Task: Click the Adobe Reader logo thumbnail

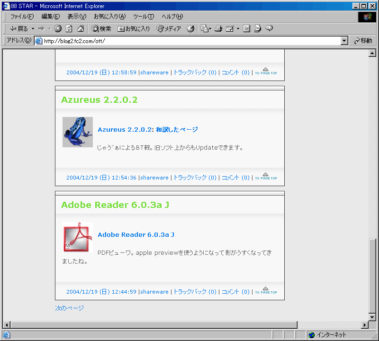Action: click(78, 237)
